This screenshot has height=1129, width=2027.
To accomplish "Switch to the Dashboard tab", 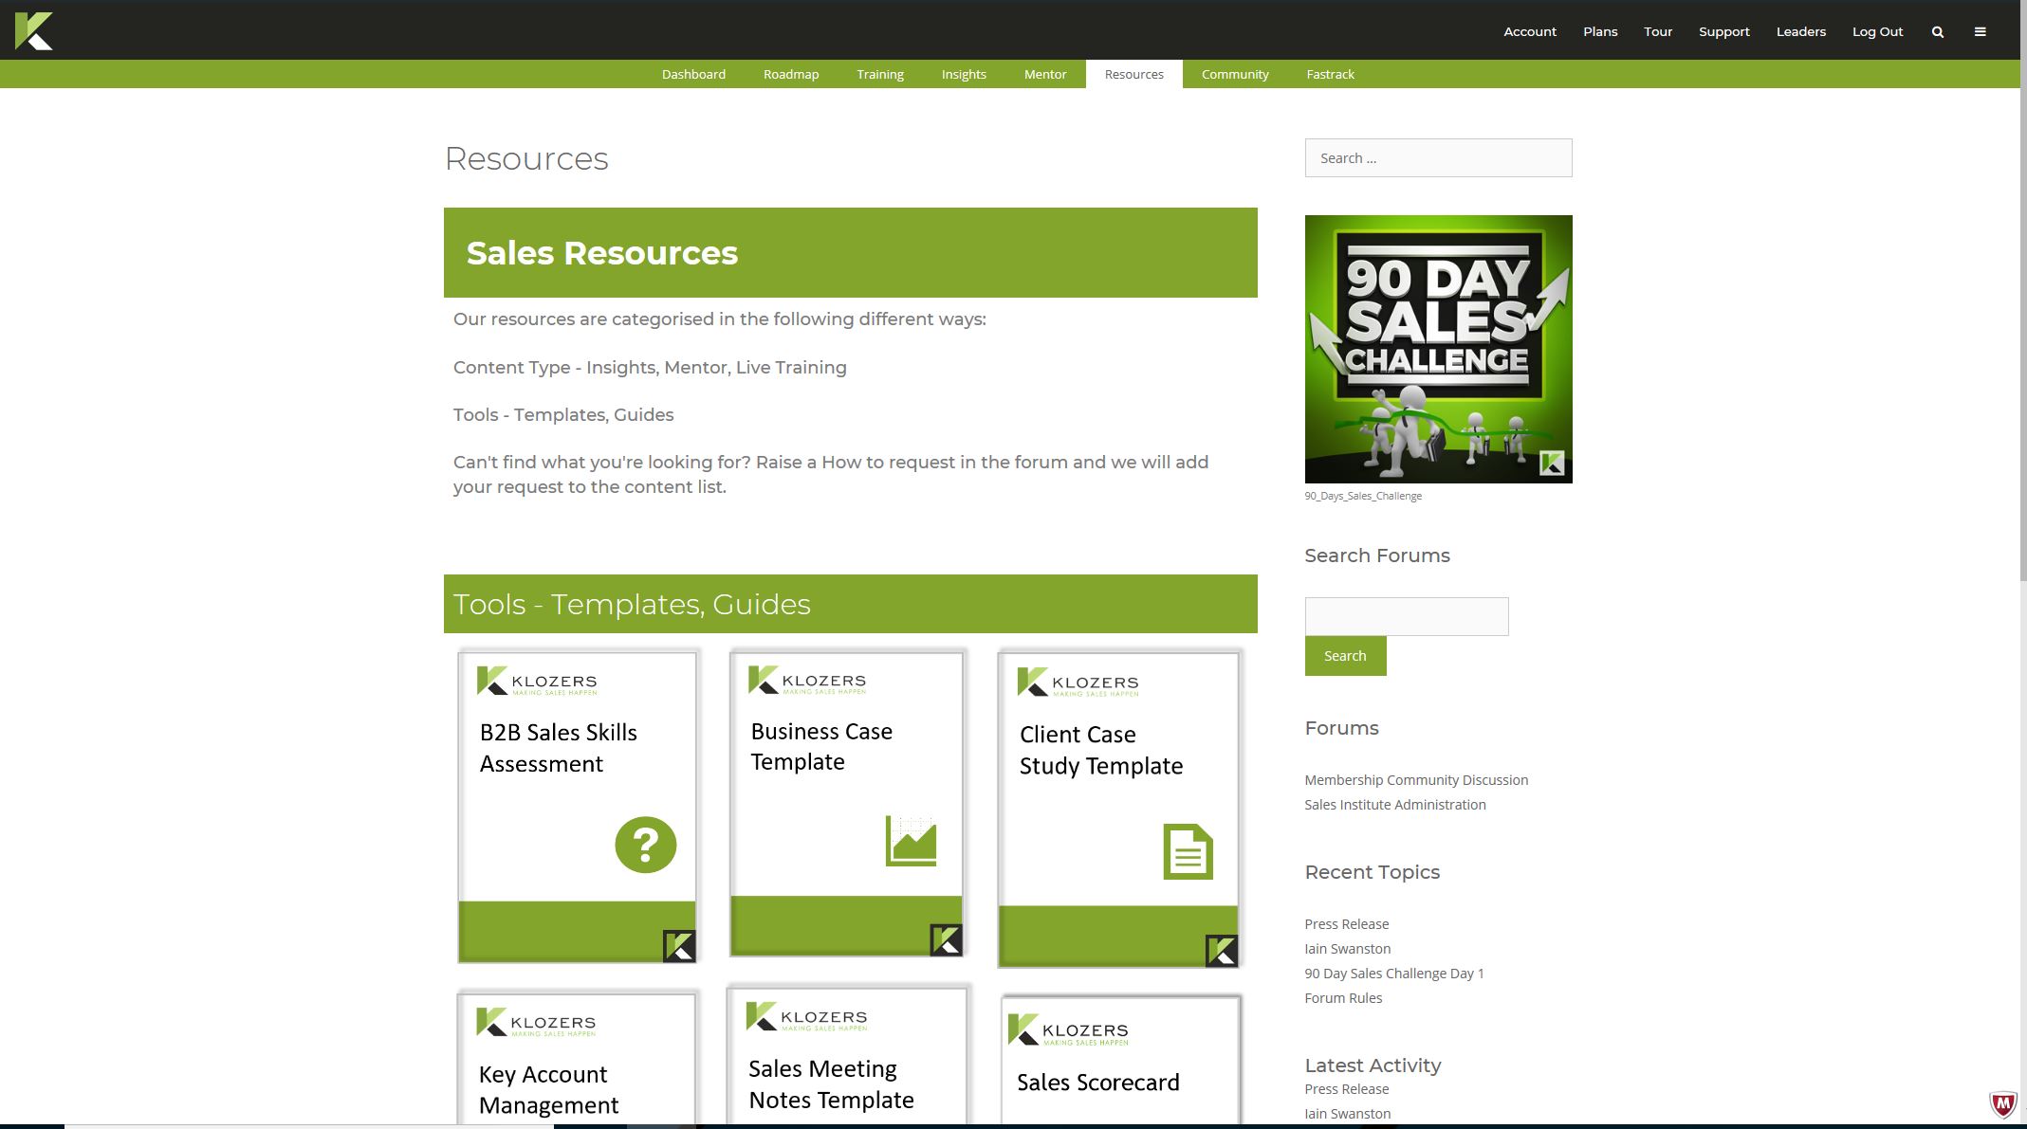I will click(693, 74).
